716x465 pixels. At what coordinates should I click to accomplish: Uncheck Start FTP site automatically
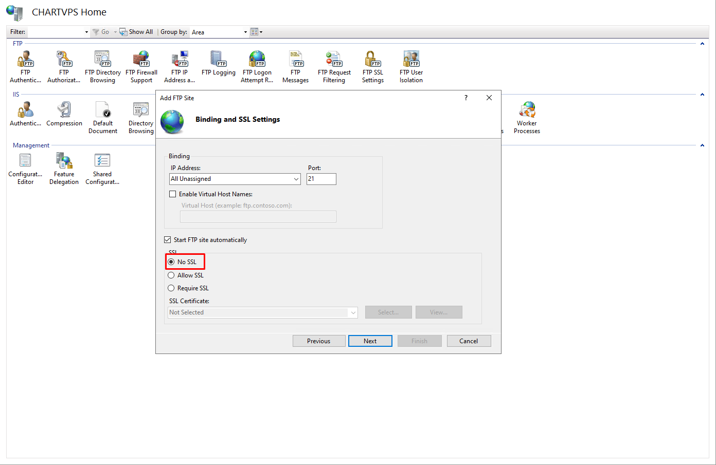click(168, 240)
